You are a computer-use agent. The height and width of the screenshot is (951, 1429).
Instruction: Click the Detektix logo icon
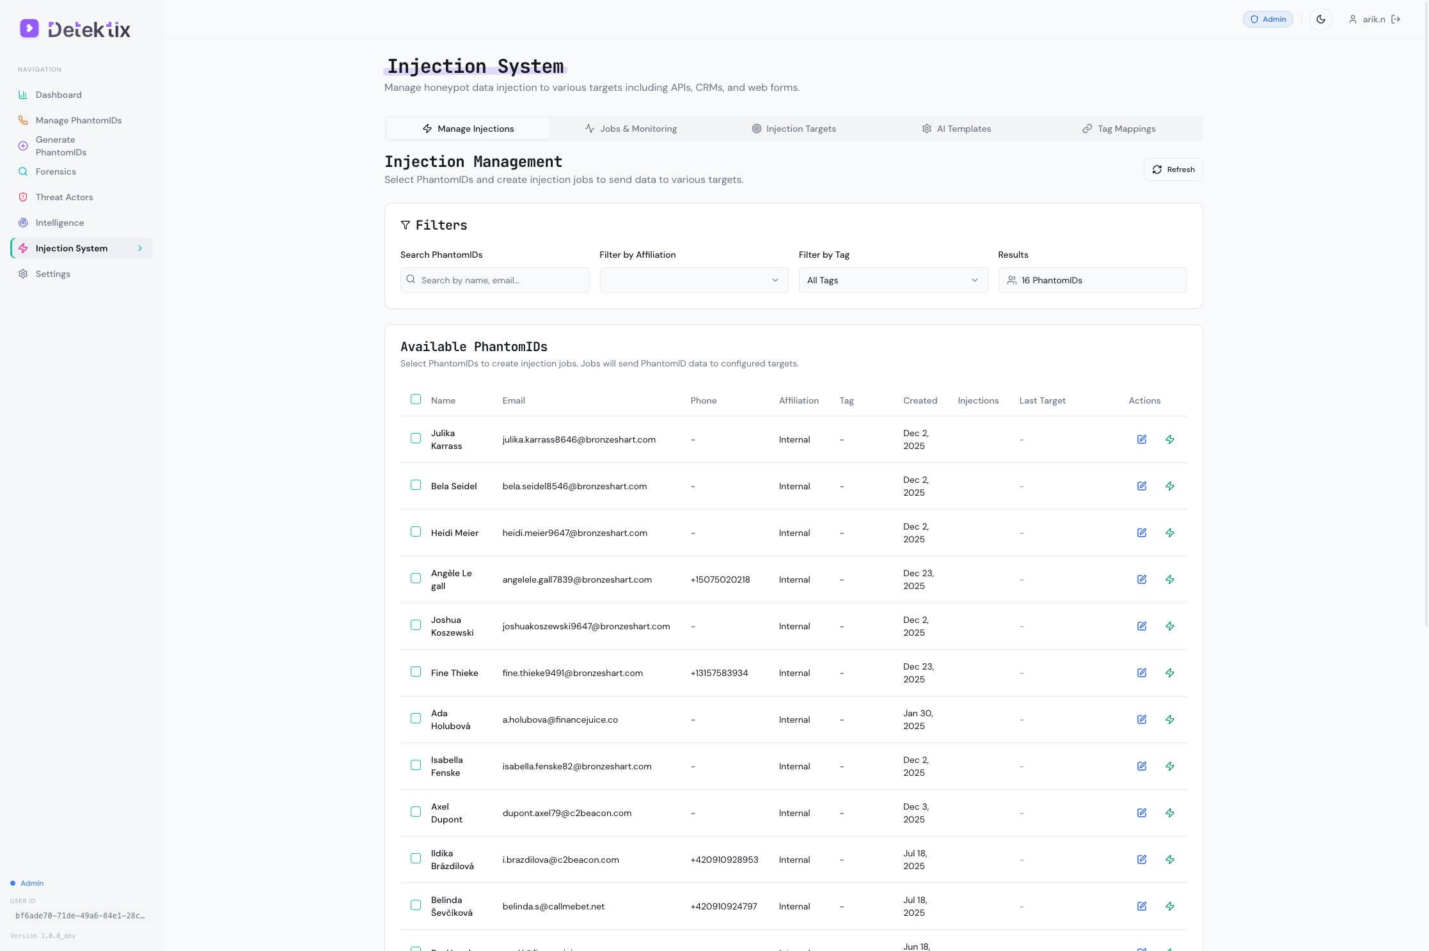[29, 29]
